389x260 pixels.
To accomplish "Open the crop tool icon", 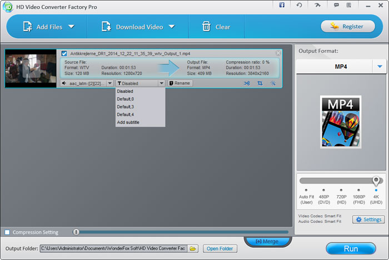I will point(260,83).
